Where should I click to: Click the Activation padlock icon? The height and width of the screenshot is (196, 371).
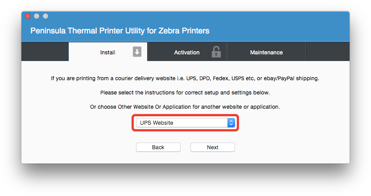point(216,52)
